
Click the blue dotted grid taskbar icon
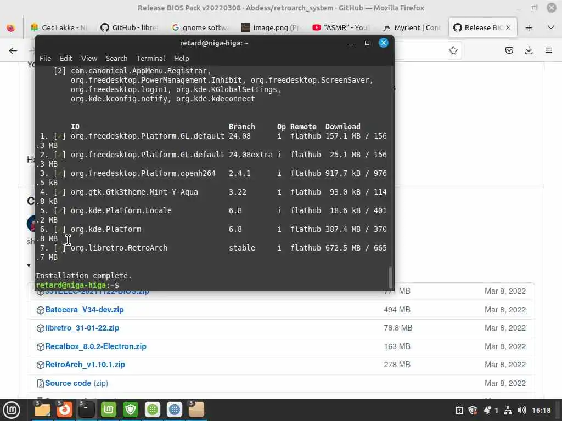[x=175, y=410]
